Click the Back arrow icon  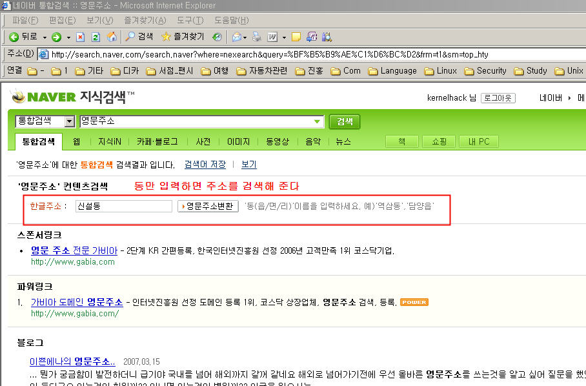[x=14, y=37]
